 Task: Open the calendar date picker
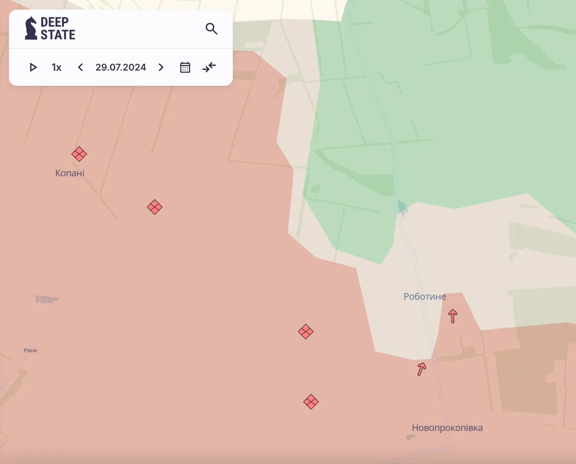(x=185, y=68)
